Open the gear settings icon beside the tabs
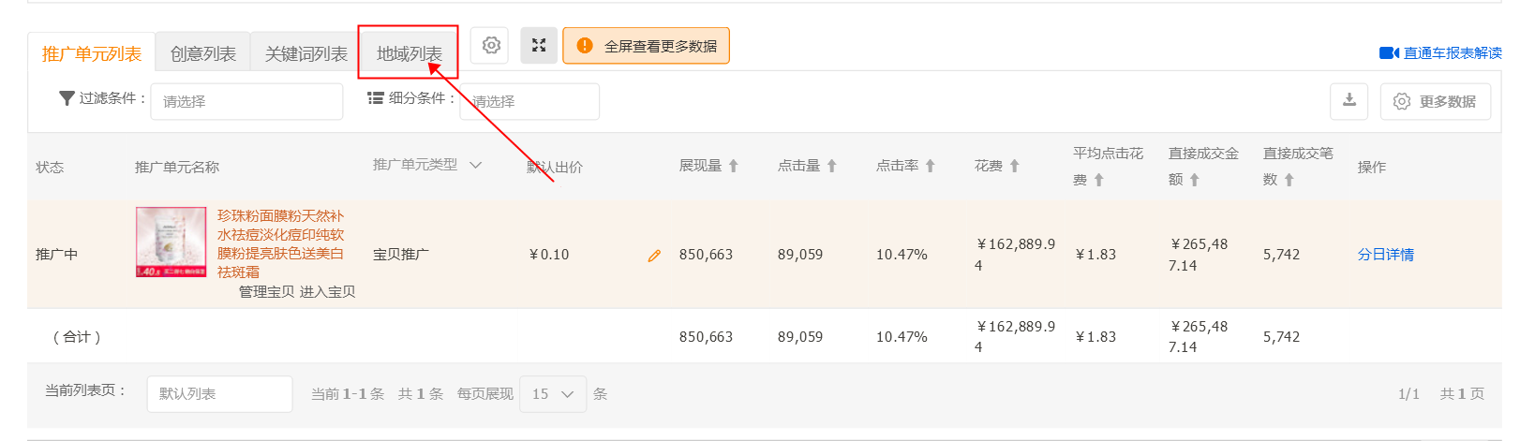This screenshot has width=1520, height=441. [490, 45]
